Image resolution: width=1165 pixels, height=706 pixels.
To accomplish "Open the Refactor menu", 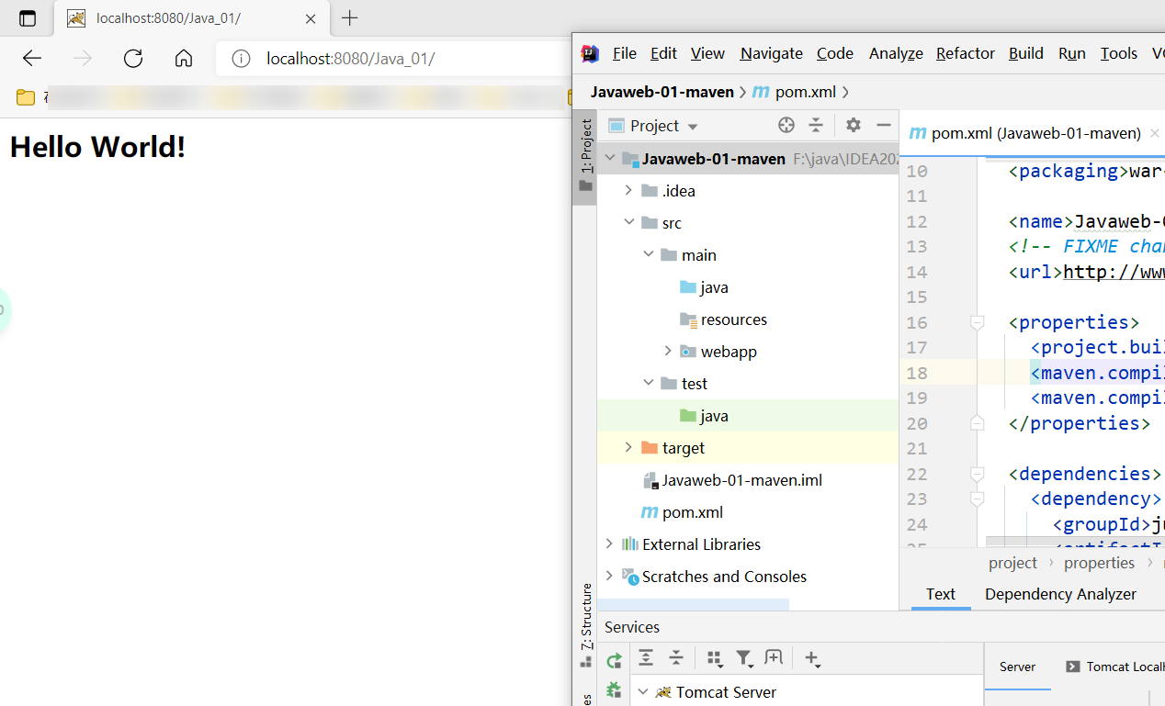I will point(965,53).
